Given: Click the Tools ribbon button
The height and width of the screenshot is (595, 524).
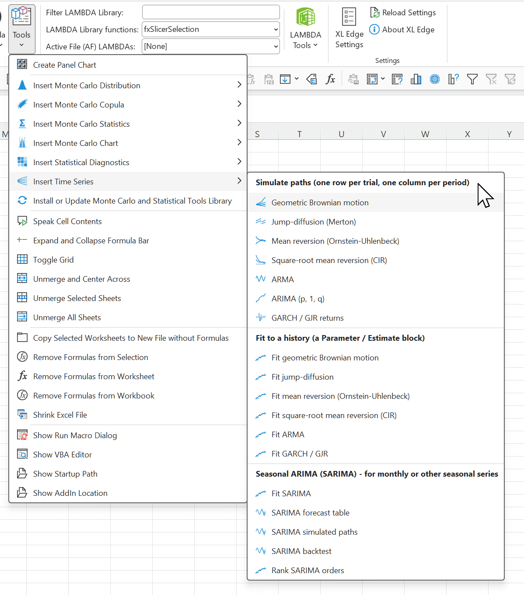Looking at the screenshot, I should coord(21,28).
